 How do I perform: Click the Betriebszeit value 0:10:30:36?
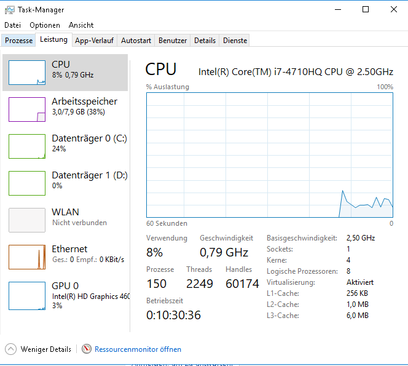[173, 315]
